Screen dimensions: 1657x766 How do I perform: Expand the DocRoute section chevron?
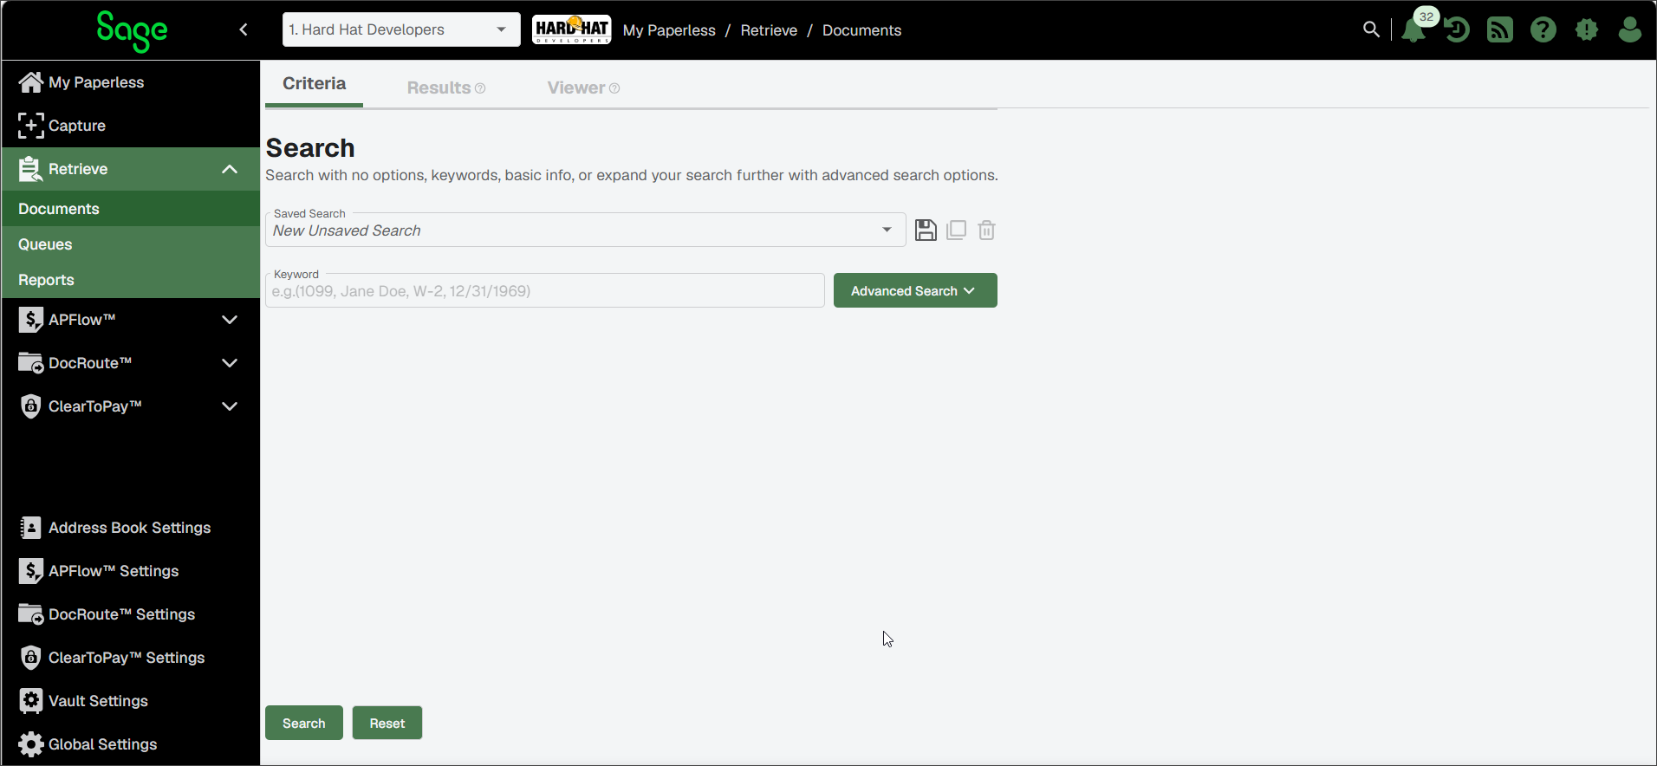230,363
